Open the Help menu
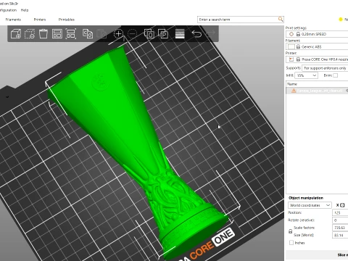The width and height of the screenshot is (348, 261). [25, 10]
